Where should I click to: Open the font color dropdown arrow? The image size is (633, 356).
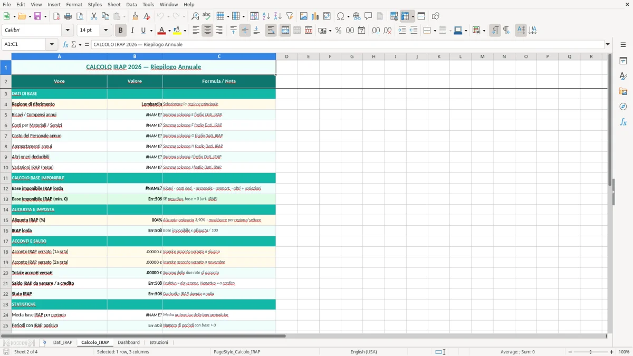pyautogui.click(x=169, y=31)
